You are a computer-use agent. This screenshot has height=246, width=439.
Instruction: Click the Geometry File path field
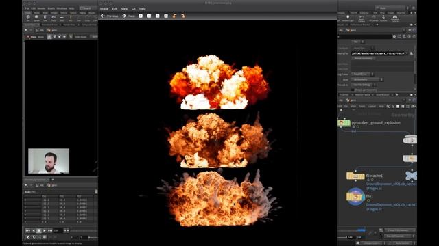click(378, 53)
